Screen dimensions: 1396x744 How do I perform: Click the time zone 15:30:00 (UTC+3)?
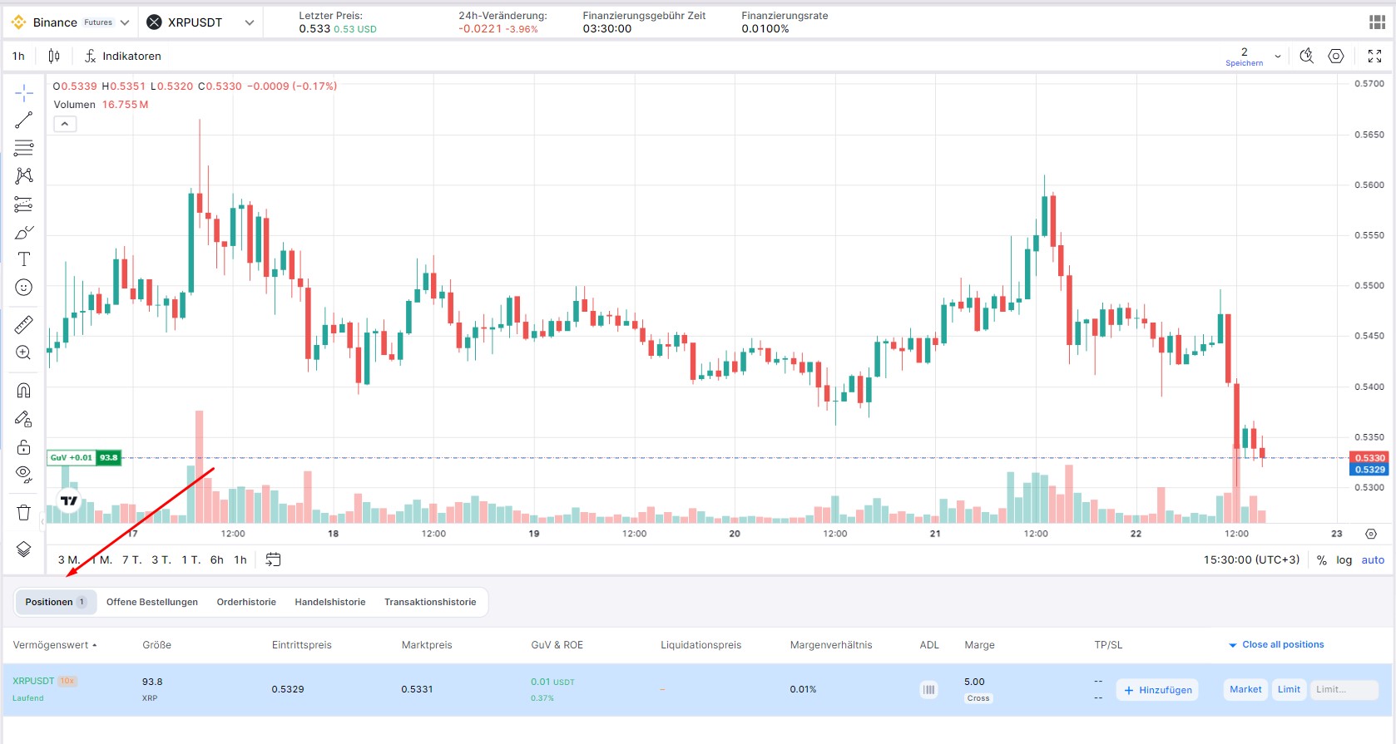1251,559
